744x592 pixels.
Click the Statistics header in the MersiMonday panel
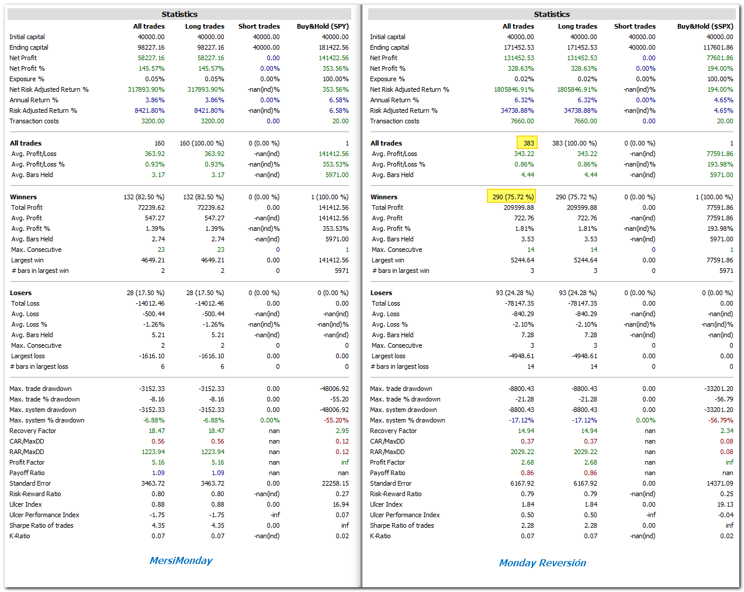tap(179, 14)
